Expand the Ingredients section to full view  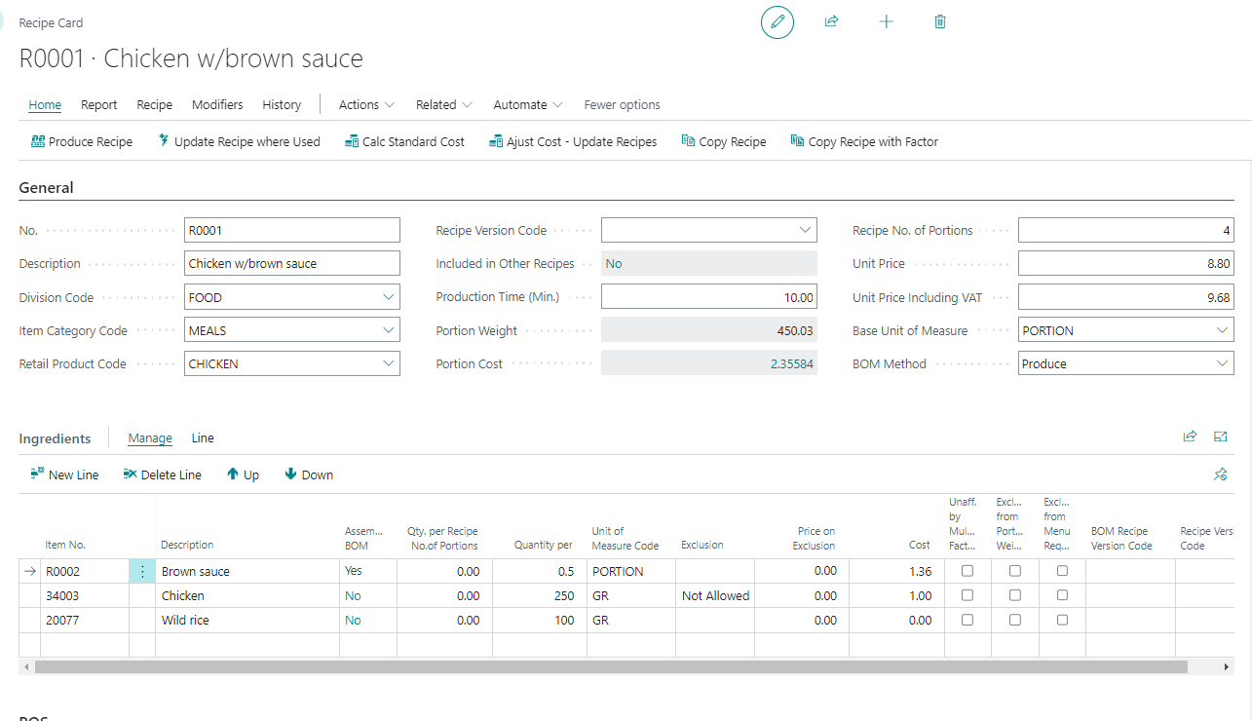tap(1220, 437)
